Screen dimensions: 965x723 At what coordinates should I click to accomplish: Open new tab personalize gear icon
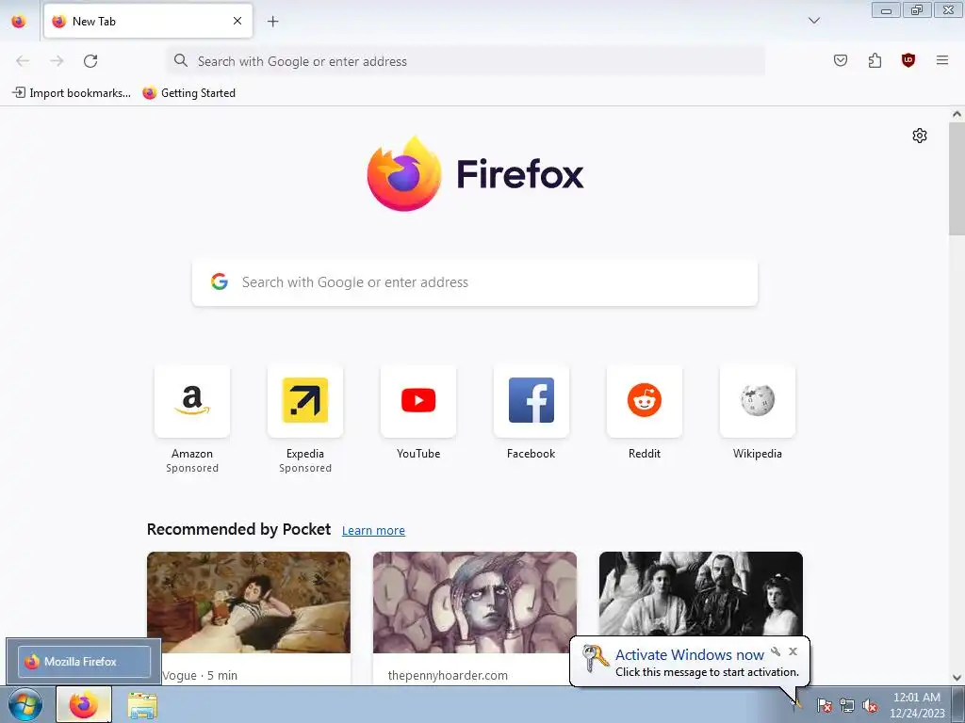[x=920, y=136]
